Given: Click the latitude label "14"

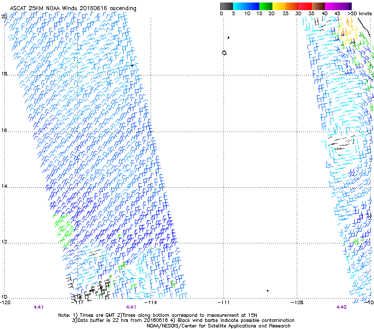Looking at the screenshot, I should [x=4, y=186].
